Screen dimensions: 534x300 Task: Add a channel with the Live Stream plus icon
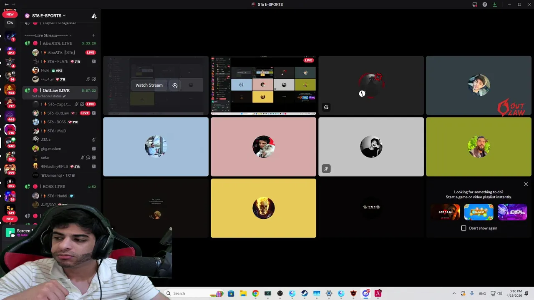93,35
